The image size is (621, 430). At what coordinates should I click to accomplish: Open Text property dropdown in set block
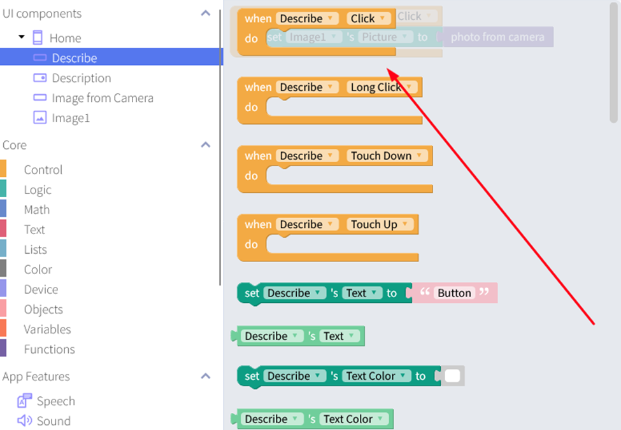(362, 293)
